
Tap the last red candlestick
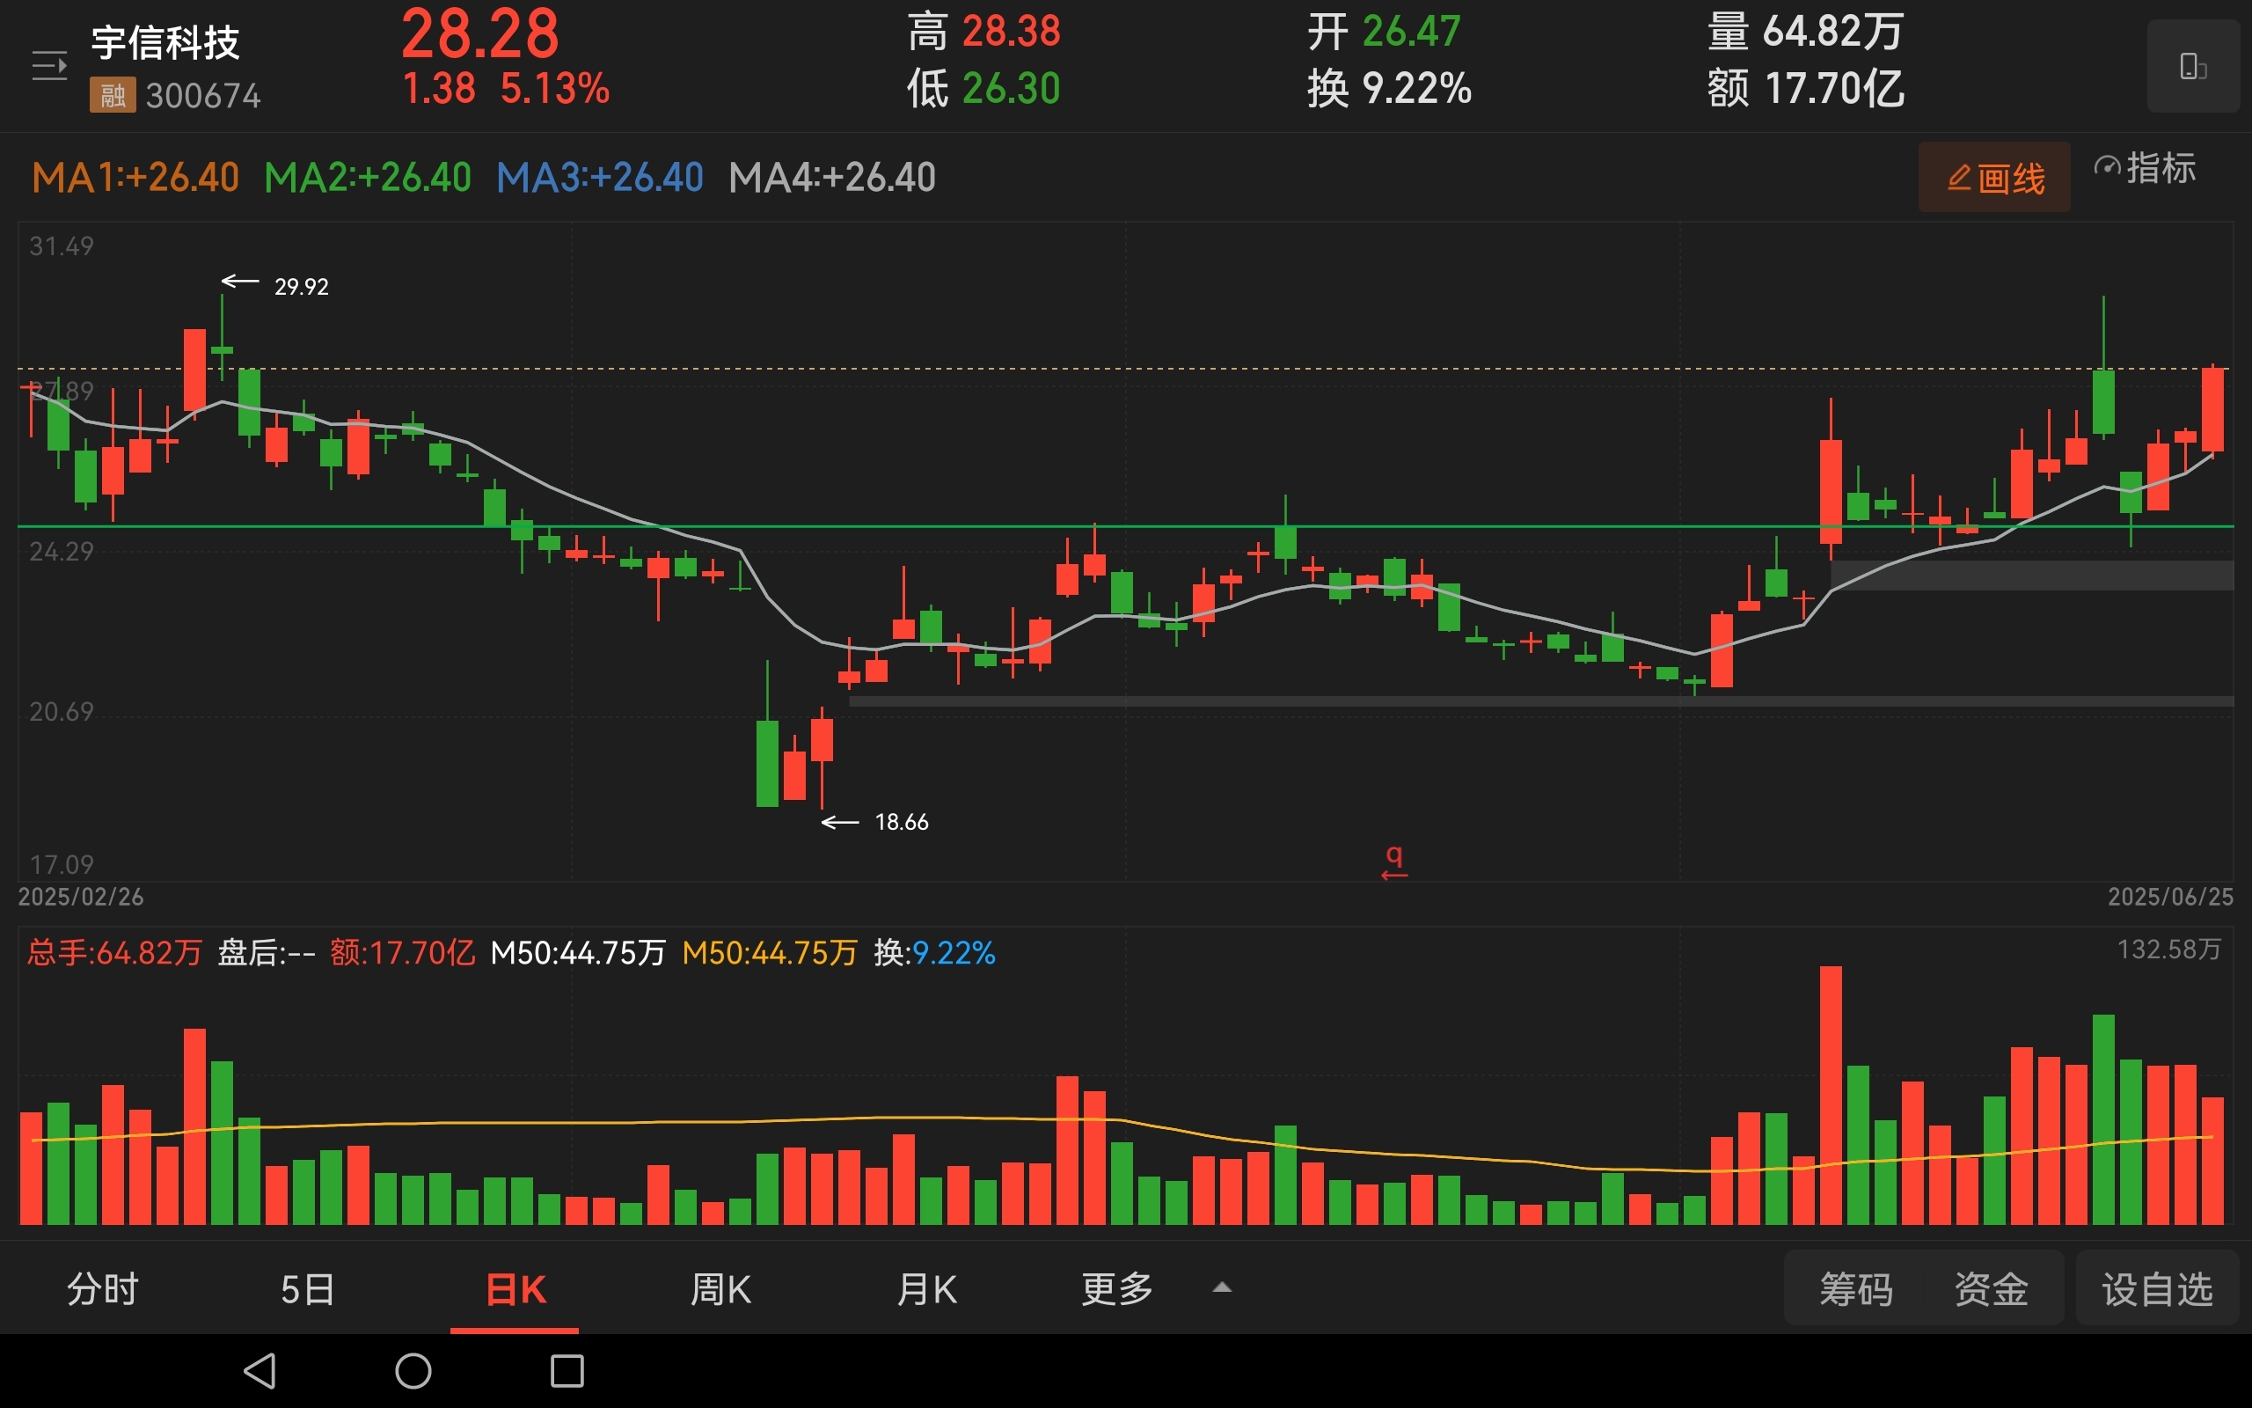[x=2213, y=410]
